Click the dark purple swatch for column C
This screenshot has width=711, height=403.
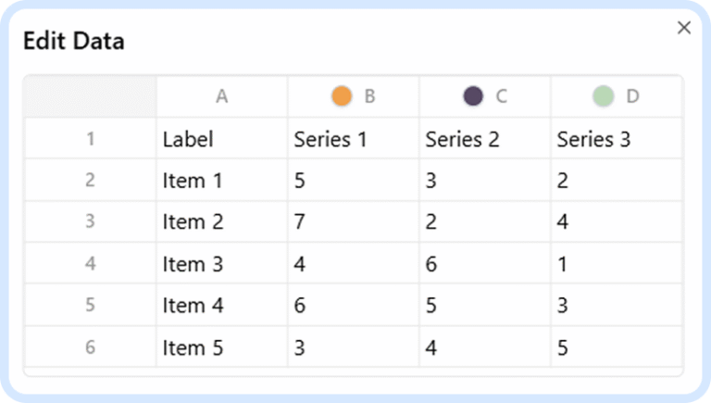(473, 95)
